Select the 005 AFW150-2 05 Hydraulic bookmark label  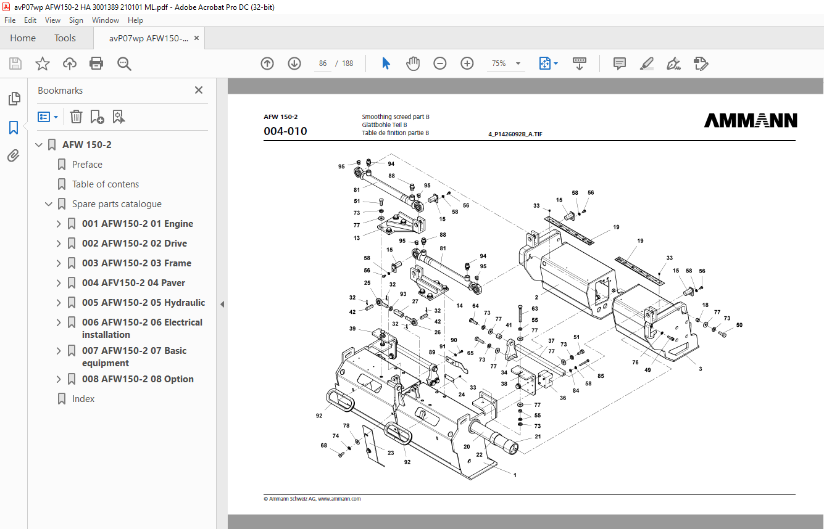(143, 303)
